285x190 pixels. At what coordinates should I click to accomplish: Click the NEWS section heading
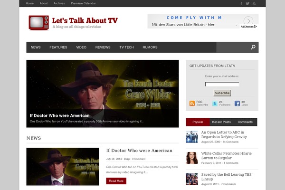tap(34, 138)
